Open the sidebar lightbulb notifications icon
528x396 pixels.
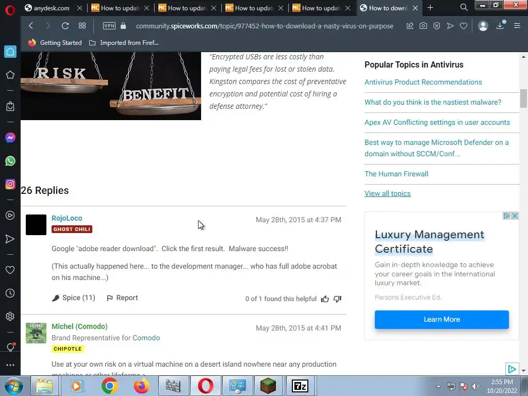[10, 347]
